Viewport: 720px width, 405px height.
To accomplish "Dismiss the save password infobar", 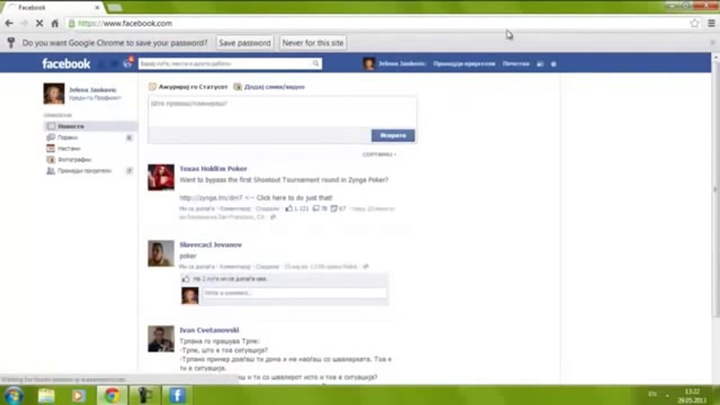I will click(x=712, y=43).
